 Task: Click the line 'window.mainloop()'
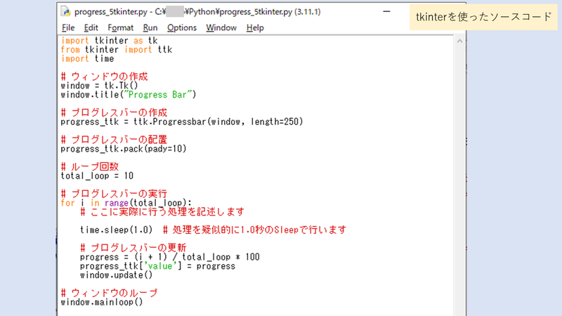(101, 302)
